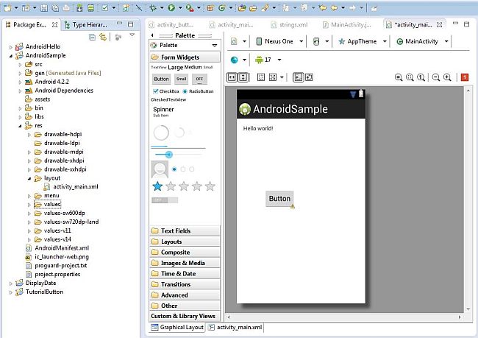Select the RadioButton widget in palette
Screen dimensions: 478x338
click(x=198, y=91)
